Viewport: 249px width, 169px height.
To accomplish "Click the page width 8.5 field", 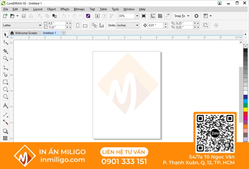I will [57, 23].
